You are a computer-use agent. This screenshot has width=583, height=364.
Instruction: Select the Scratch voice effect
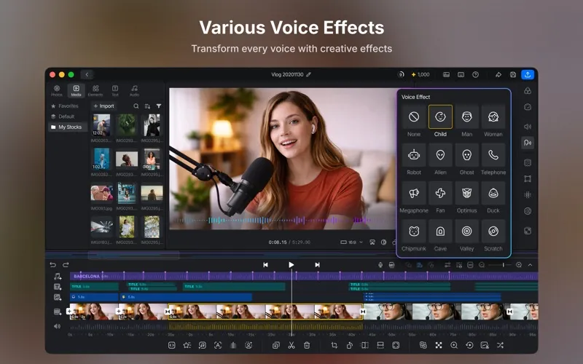(493, 231)
